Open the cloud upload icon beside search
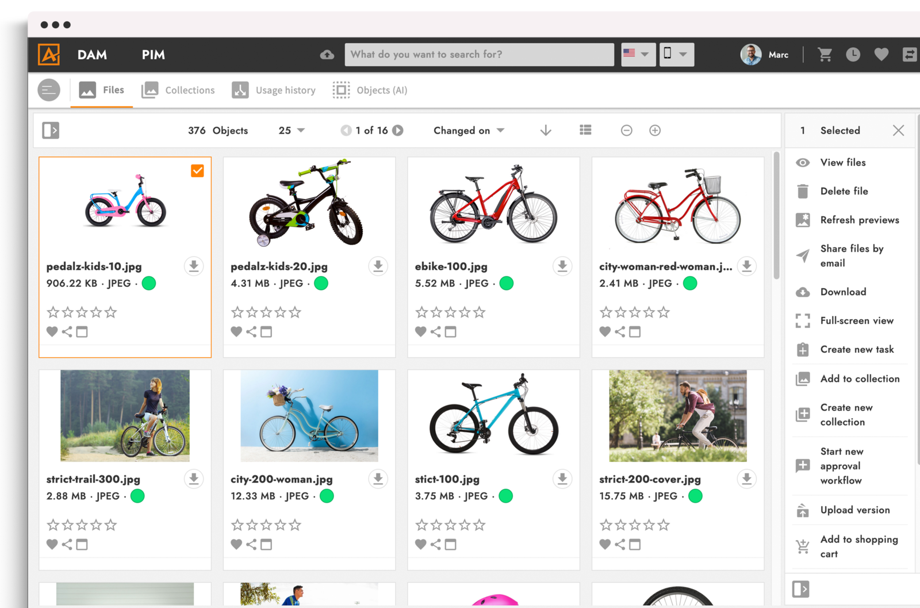920x608 pixels. 327,55
